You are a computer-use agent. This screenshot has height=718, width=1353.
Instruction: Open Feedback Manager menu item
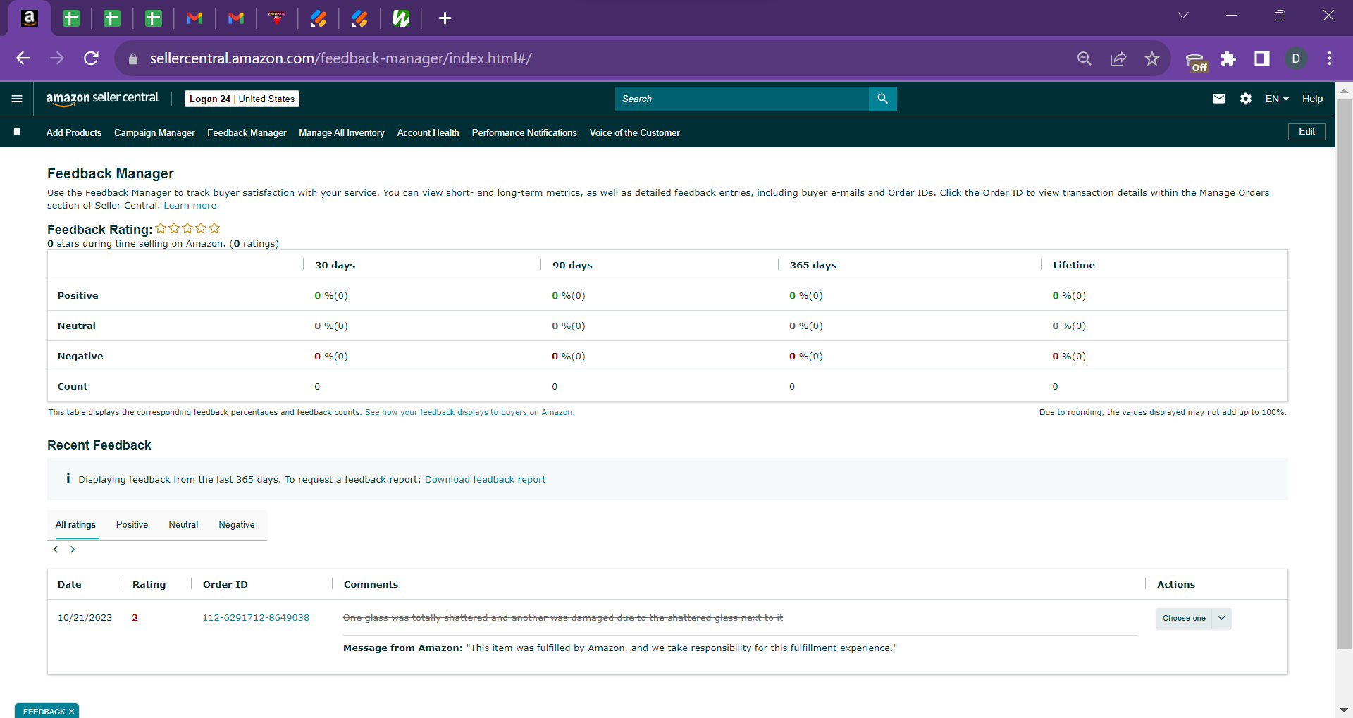click(x=247, y=132)
